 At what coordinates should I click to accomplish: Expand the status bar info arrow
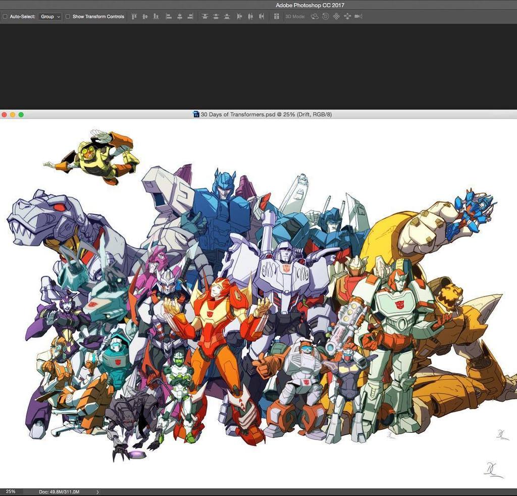click(x=97, y=492)
